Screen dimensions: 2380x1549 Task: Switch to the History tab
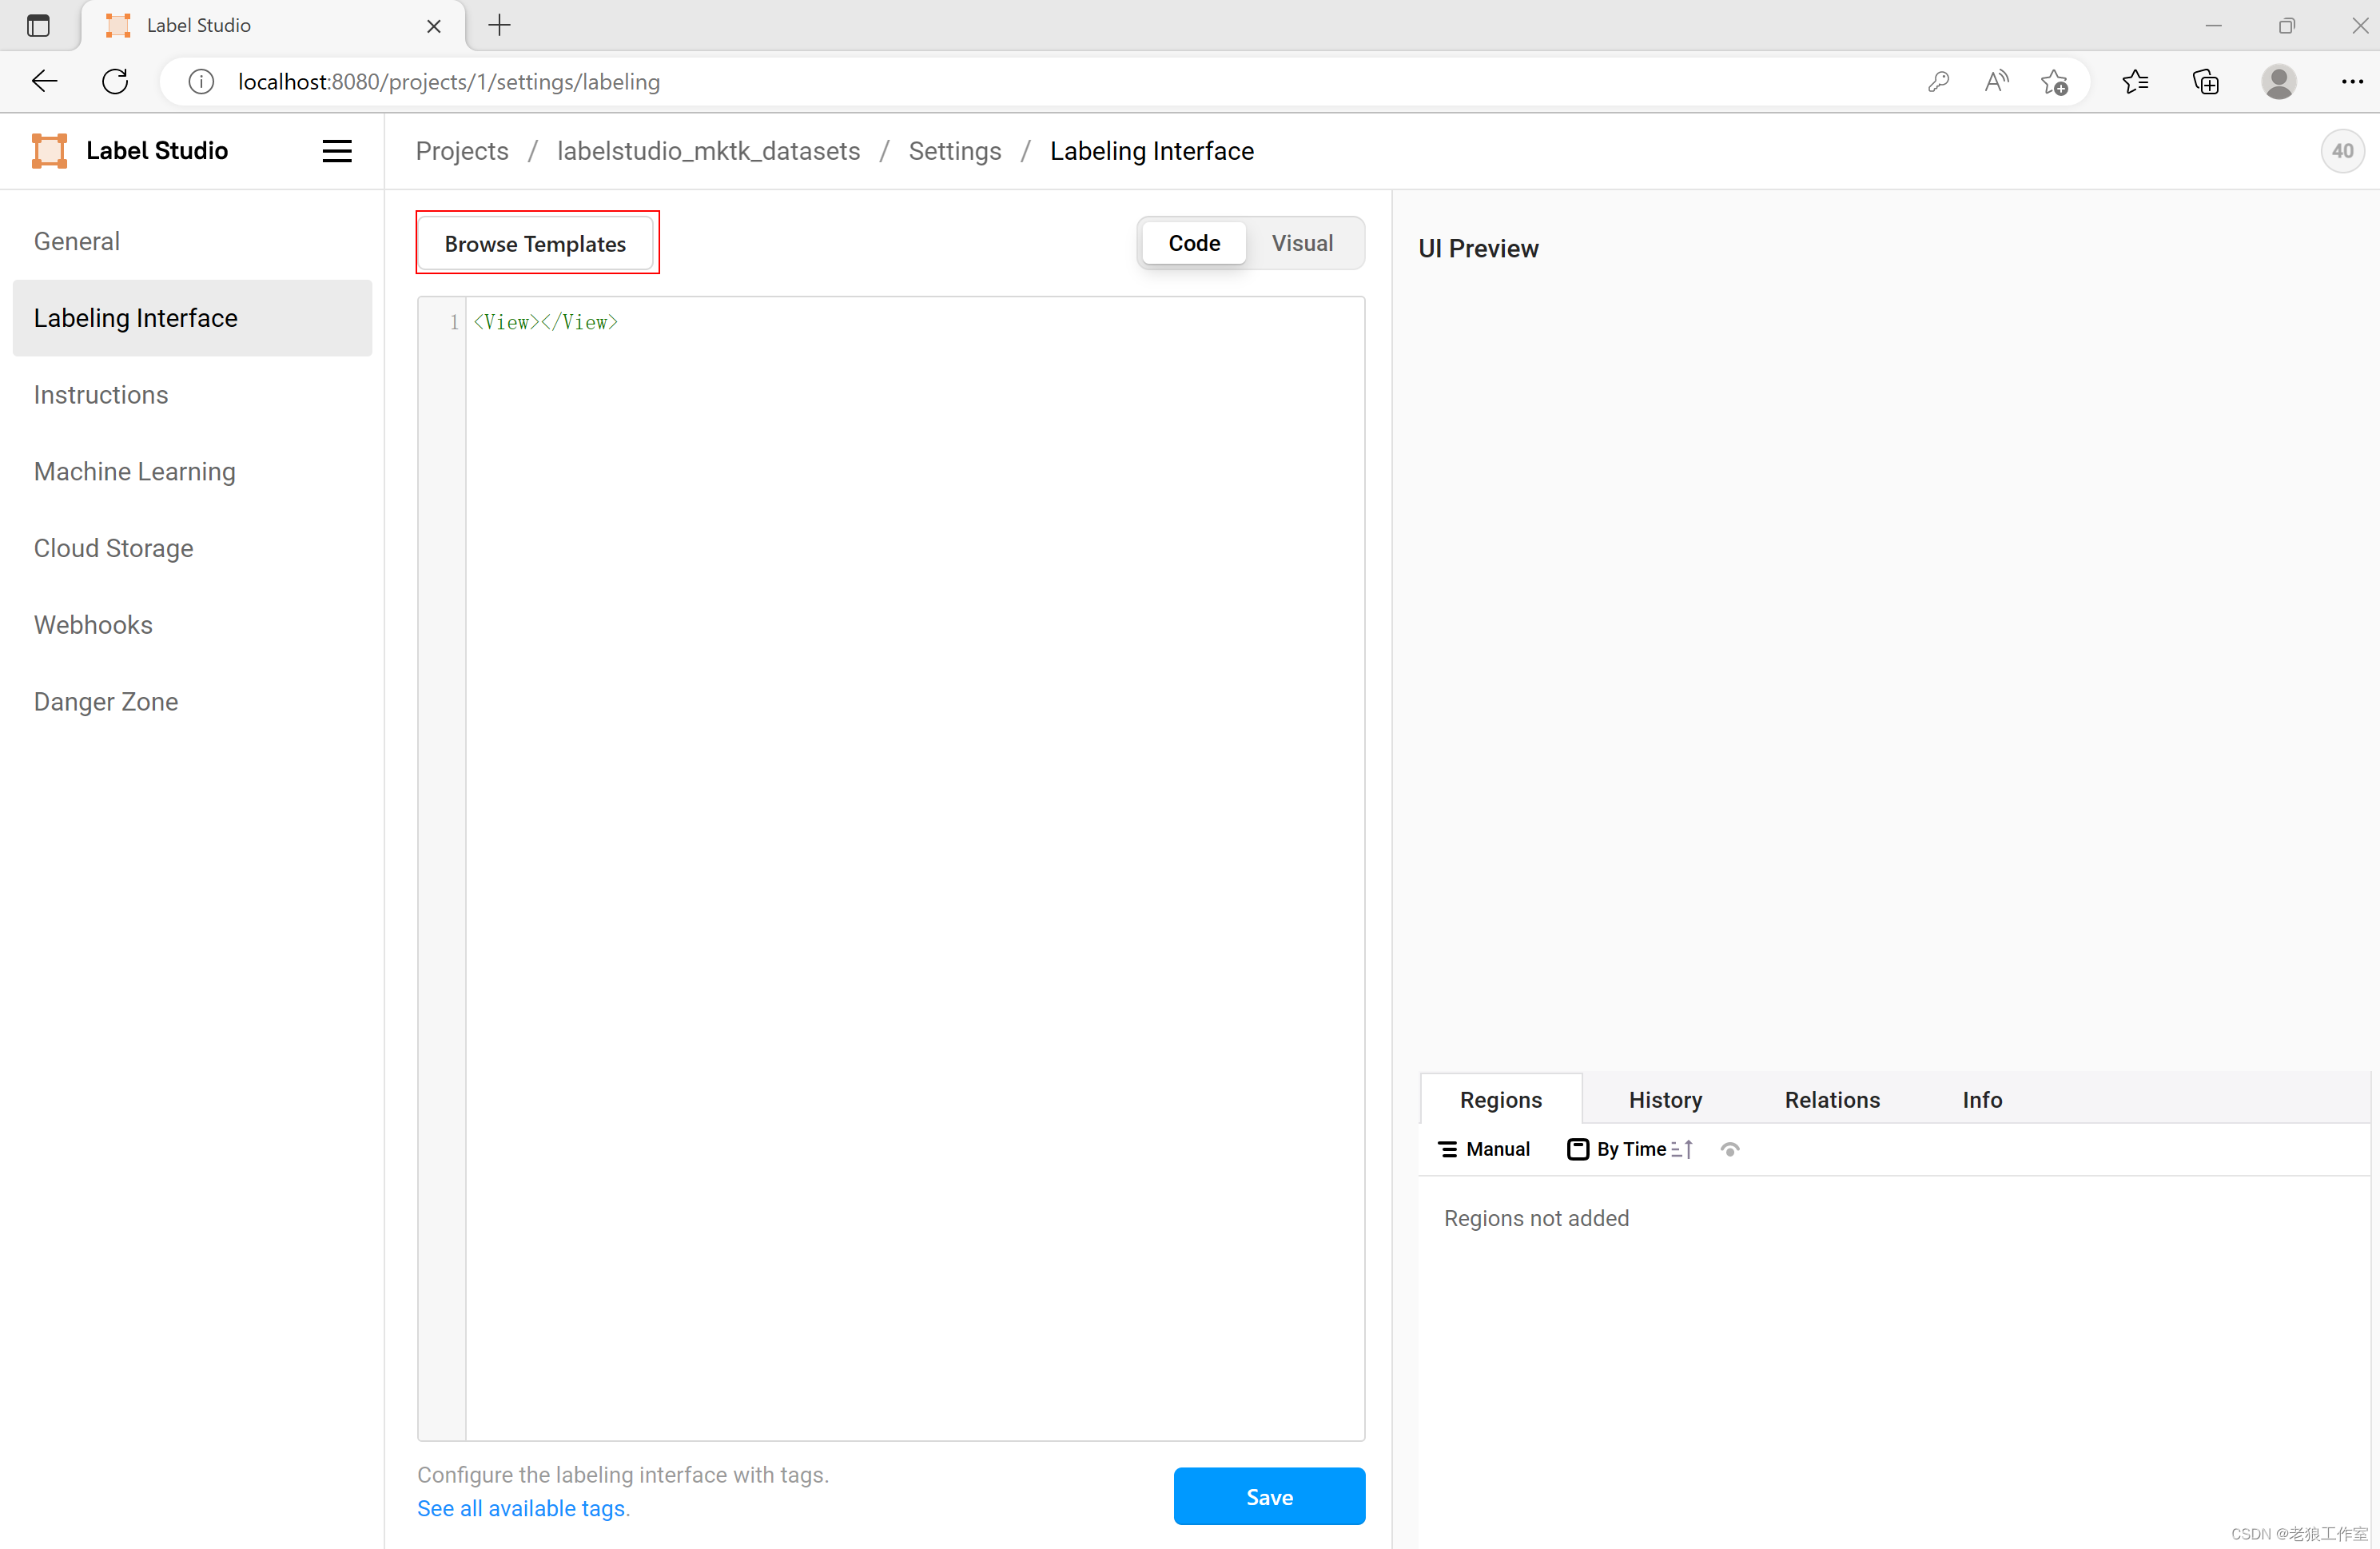click(x=1665, y=1099)
